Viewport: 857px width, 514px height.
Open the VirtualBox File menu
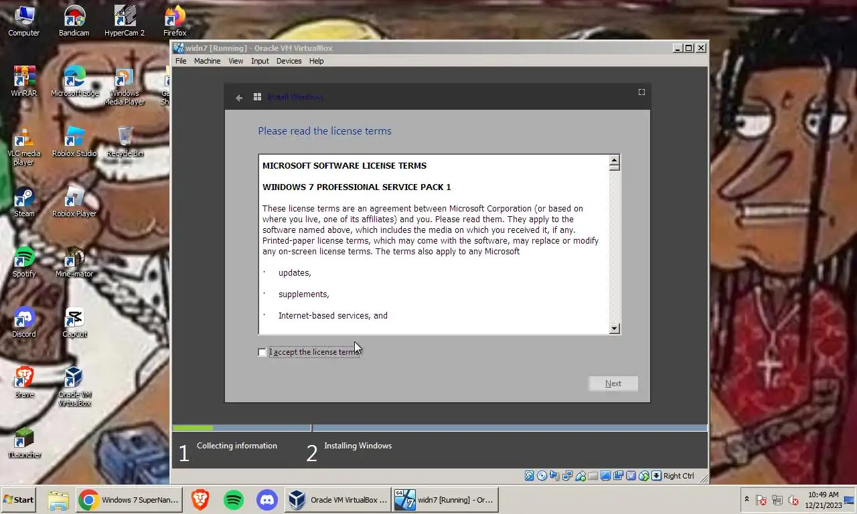(181, 61)
